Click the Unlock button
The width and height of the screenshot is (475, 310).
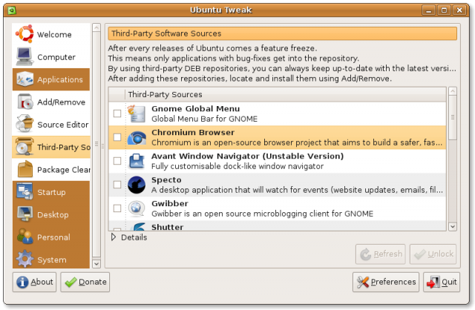point(433,254)
